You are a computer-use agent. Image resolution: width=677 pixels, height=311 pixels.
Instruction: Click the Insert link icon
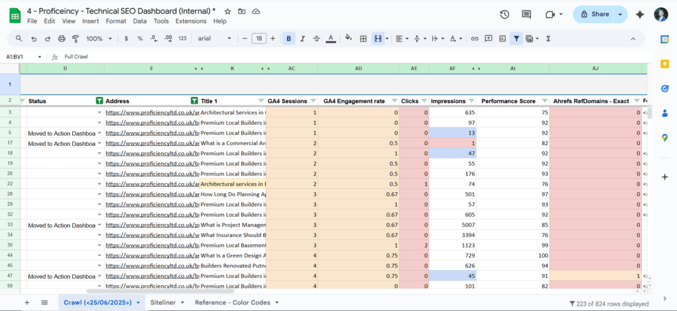[475, 39]
